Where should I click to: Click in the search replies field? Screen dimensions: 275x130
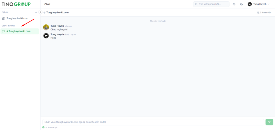tap(211, 4)
